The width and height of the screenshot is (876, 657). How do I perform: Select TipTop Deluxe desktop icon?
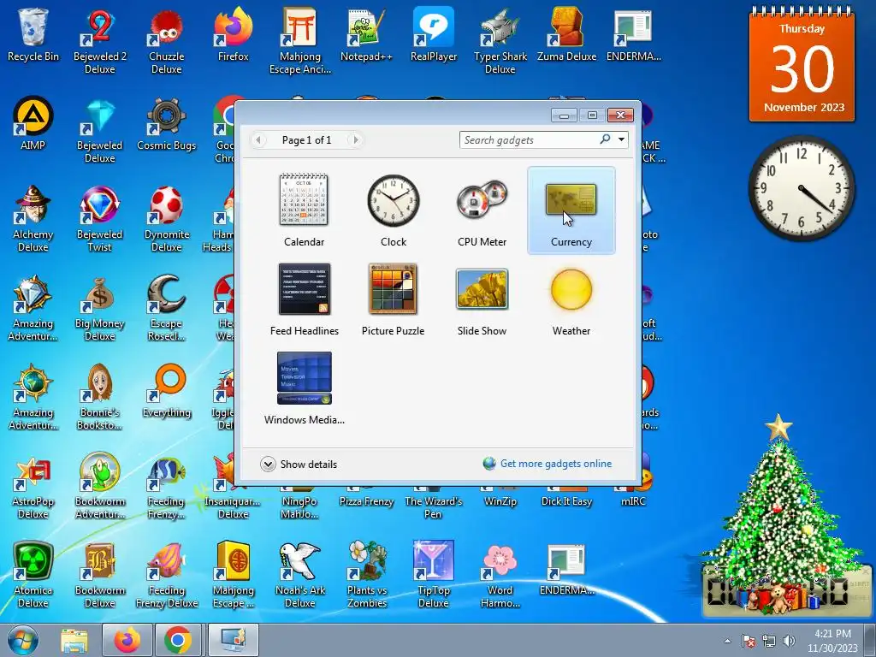(x=434, y=574)
